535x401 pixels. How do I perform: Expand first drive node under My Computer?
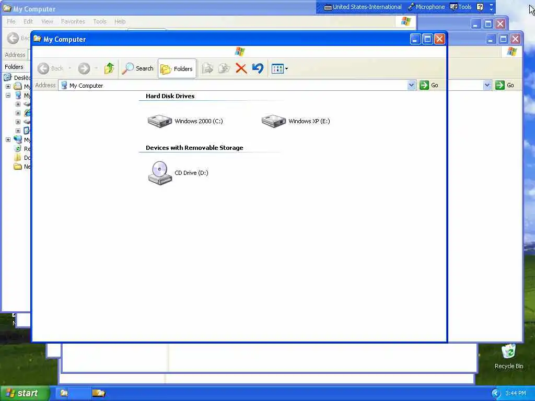(18, 104)
